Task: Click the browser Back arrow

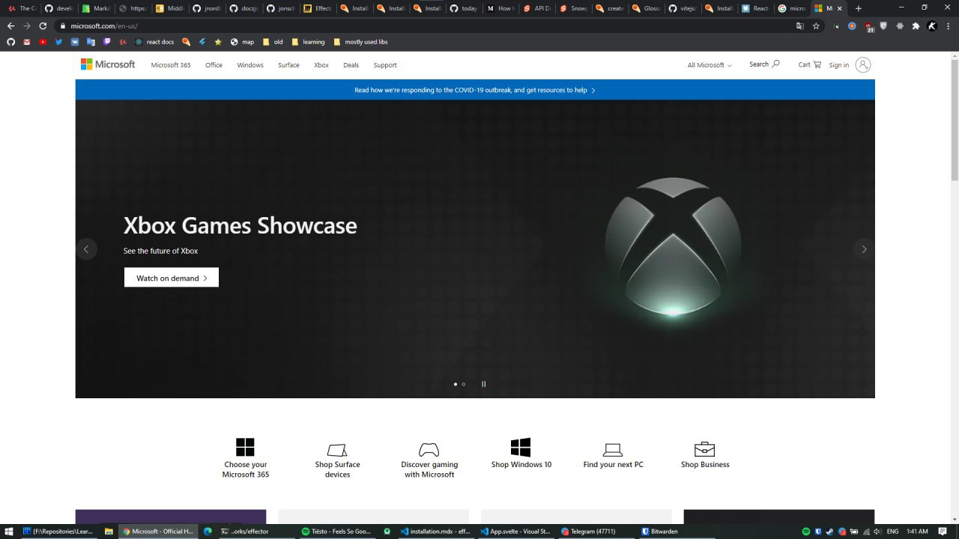Action: tap(10, 25)
